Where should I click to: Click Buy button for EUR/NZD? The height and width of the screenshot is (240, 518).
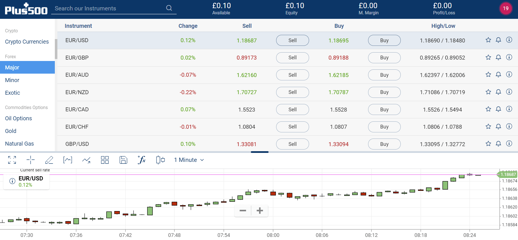pyautogui.click(x=384, y=92)
